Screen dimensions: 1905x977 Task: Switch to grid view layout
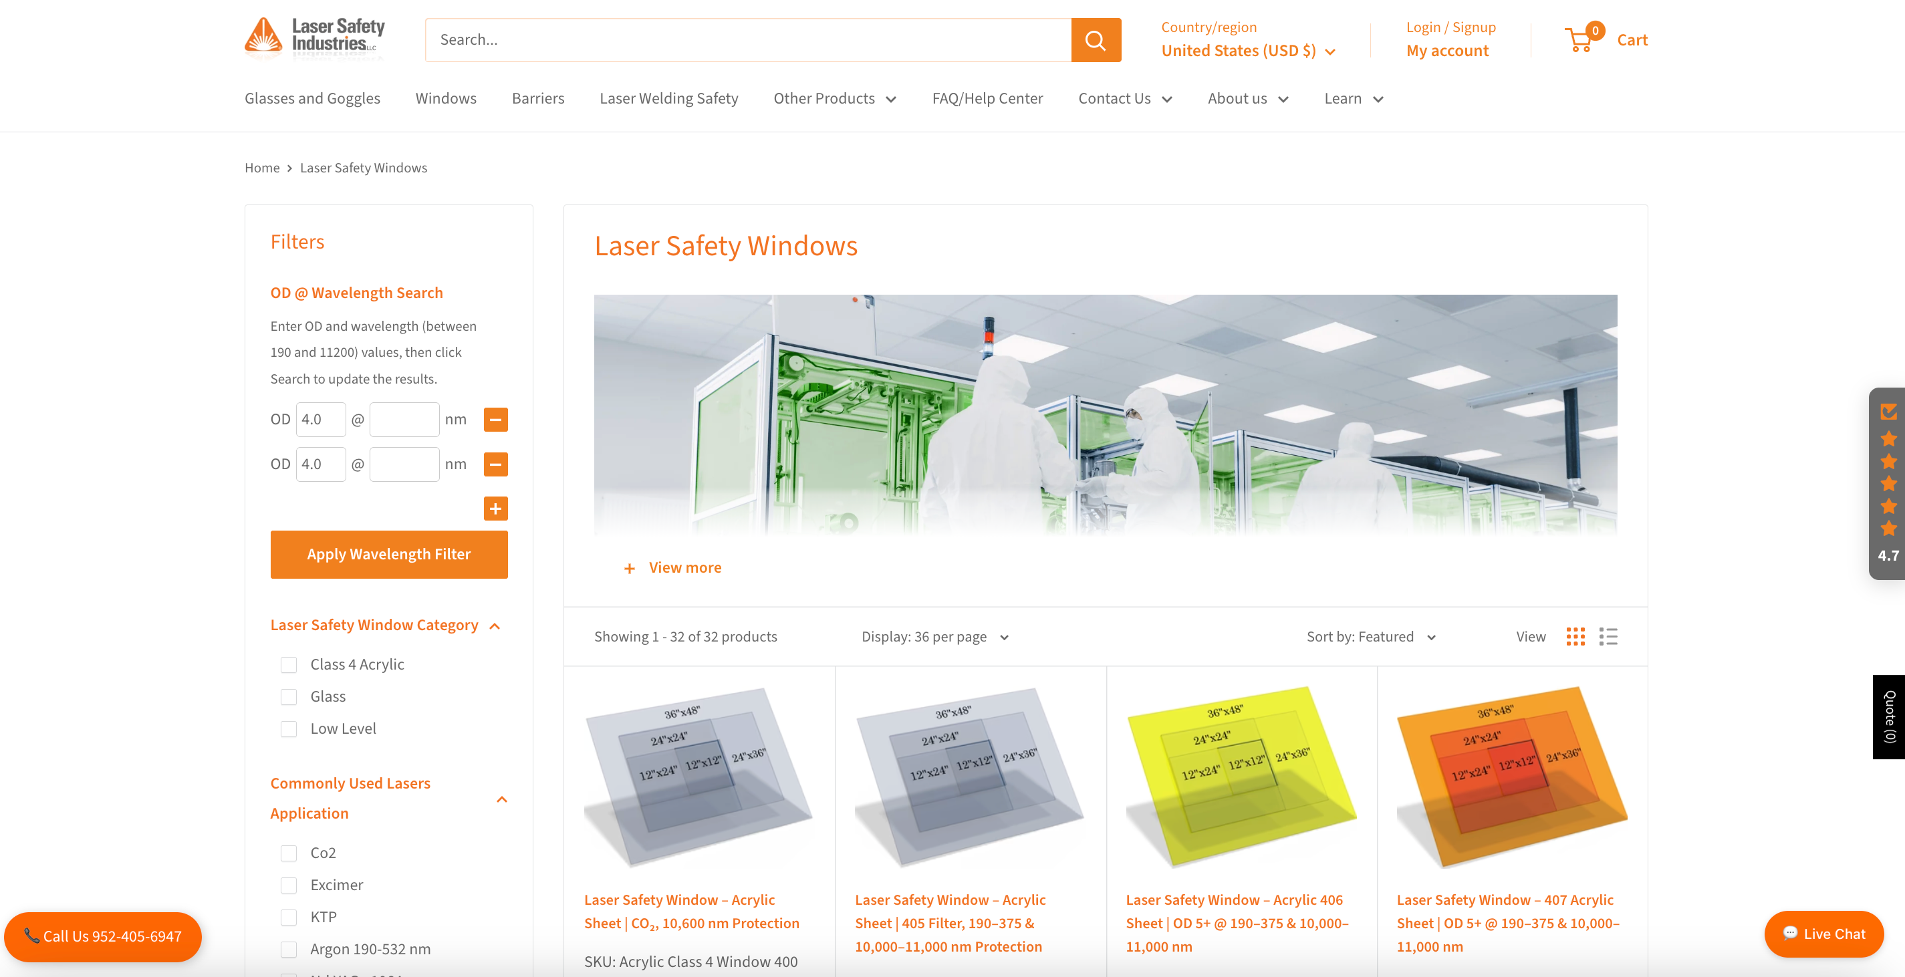1575,637
